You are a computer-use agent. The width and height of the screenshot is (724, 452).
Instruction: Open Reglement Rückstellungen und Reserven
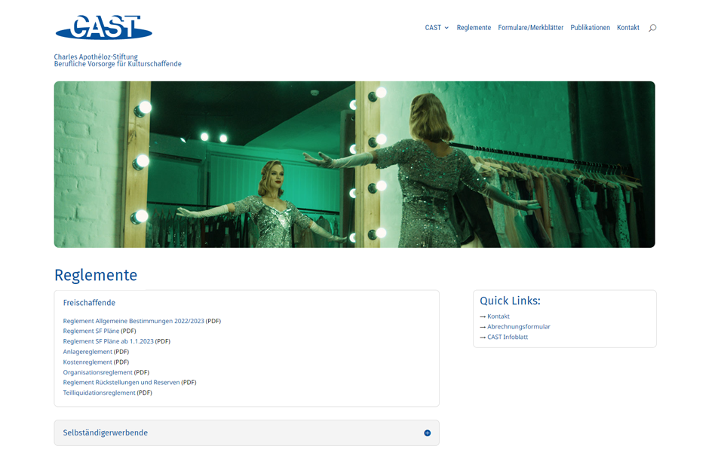[x=121, y=383]
